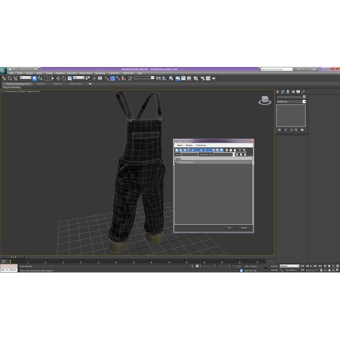
Task: Click Graphite Modeling Tools tab
Action: click(x=17, y=84)
